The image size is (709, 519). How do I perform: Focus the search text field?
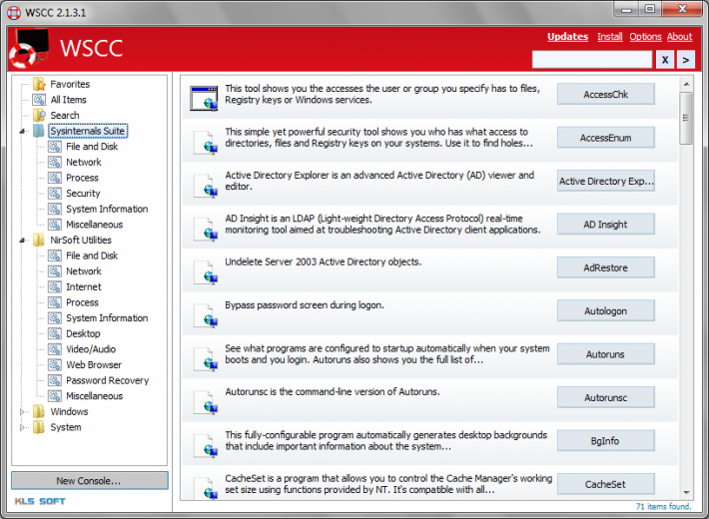[592, 60]
